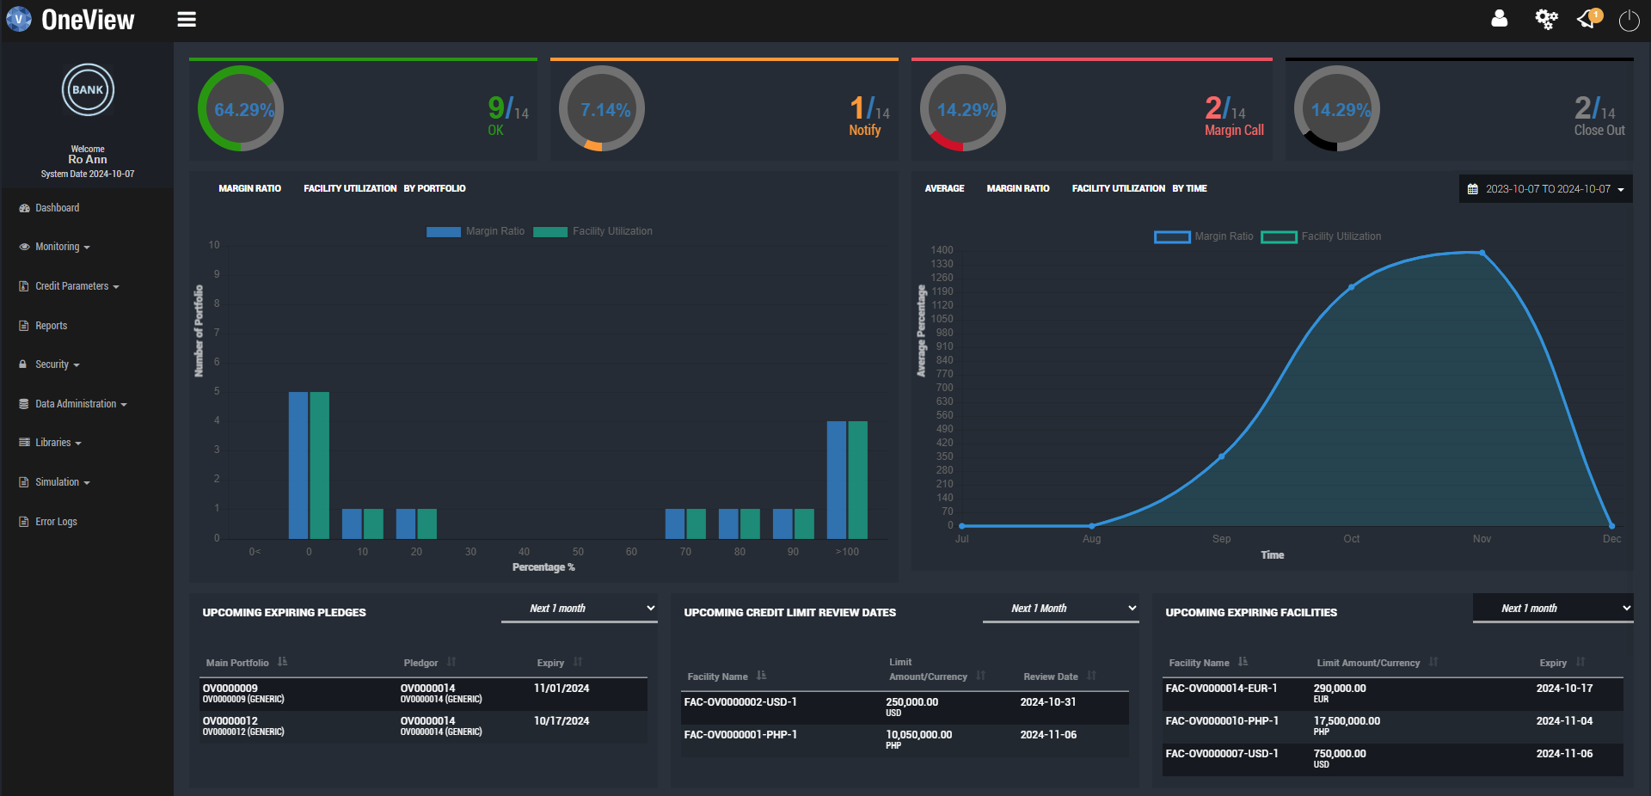
Task: Open Reports from the sidebar
Action: tap(50, 325)
